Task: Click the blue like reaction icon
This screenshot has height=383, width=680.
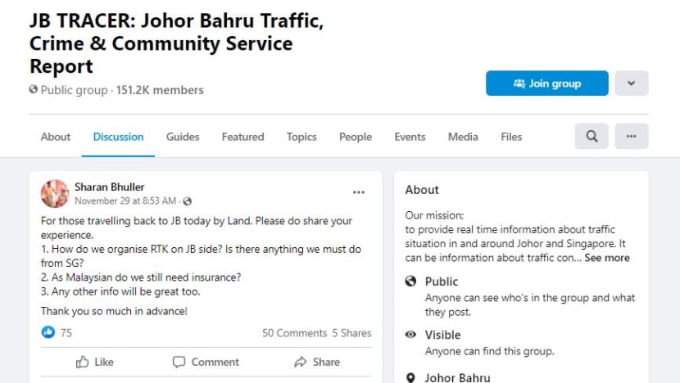Action: point(48,332)
